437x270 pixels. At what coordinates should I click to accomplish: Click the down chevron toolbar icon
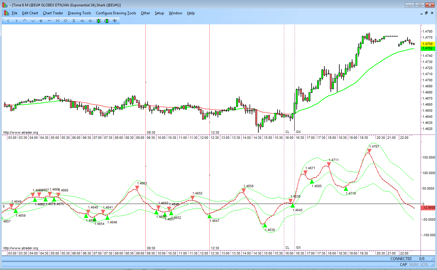(33, 21)
